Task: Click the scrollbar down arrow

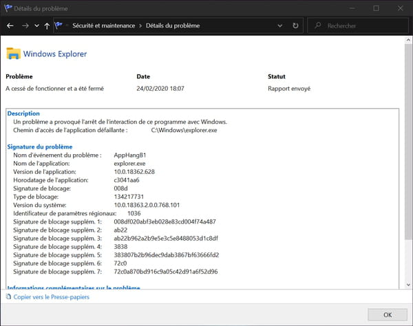Action: [x=408, y=285]
